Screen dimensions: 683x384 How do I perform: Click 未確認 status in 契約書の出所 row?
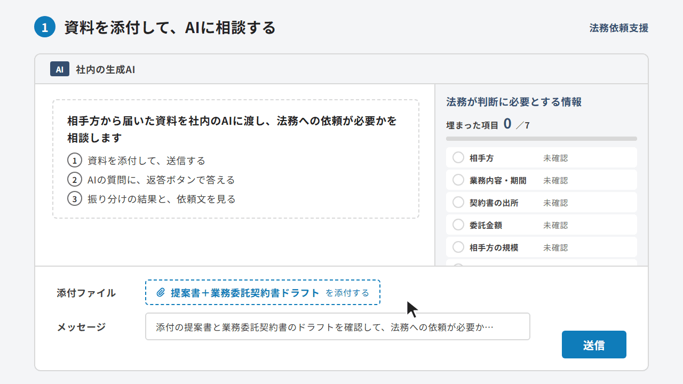click(555, 203)
